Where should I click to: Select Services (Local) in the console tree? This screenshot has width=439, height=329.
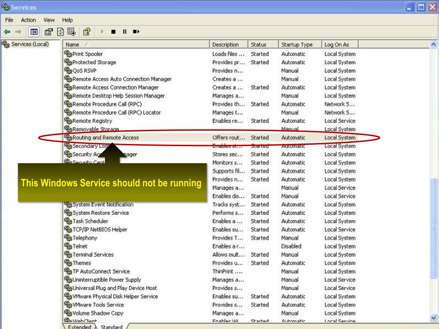pyautogui.click(x=30, y=44)
